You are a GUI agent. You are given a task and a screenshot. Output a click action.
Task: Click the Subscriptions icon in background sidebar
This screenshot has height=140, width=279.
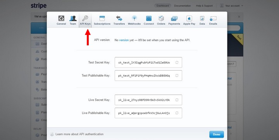[x=37, y=105]
